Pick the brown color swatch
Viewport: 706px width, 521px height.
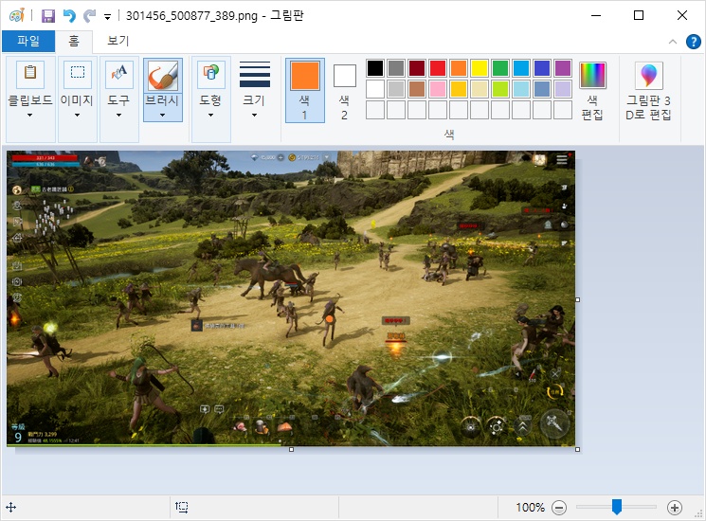pyautogui.click(x=417, y=89)
